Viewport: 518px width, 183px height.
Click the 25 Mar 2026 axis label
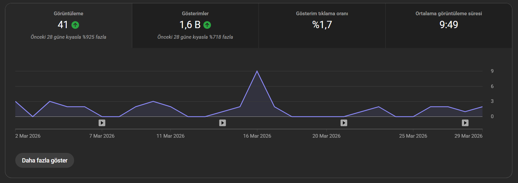tap(413, 136)
